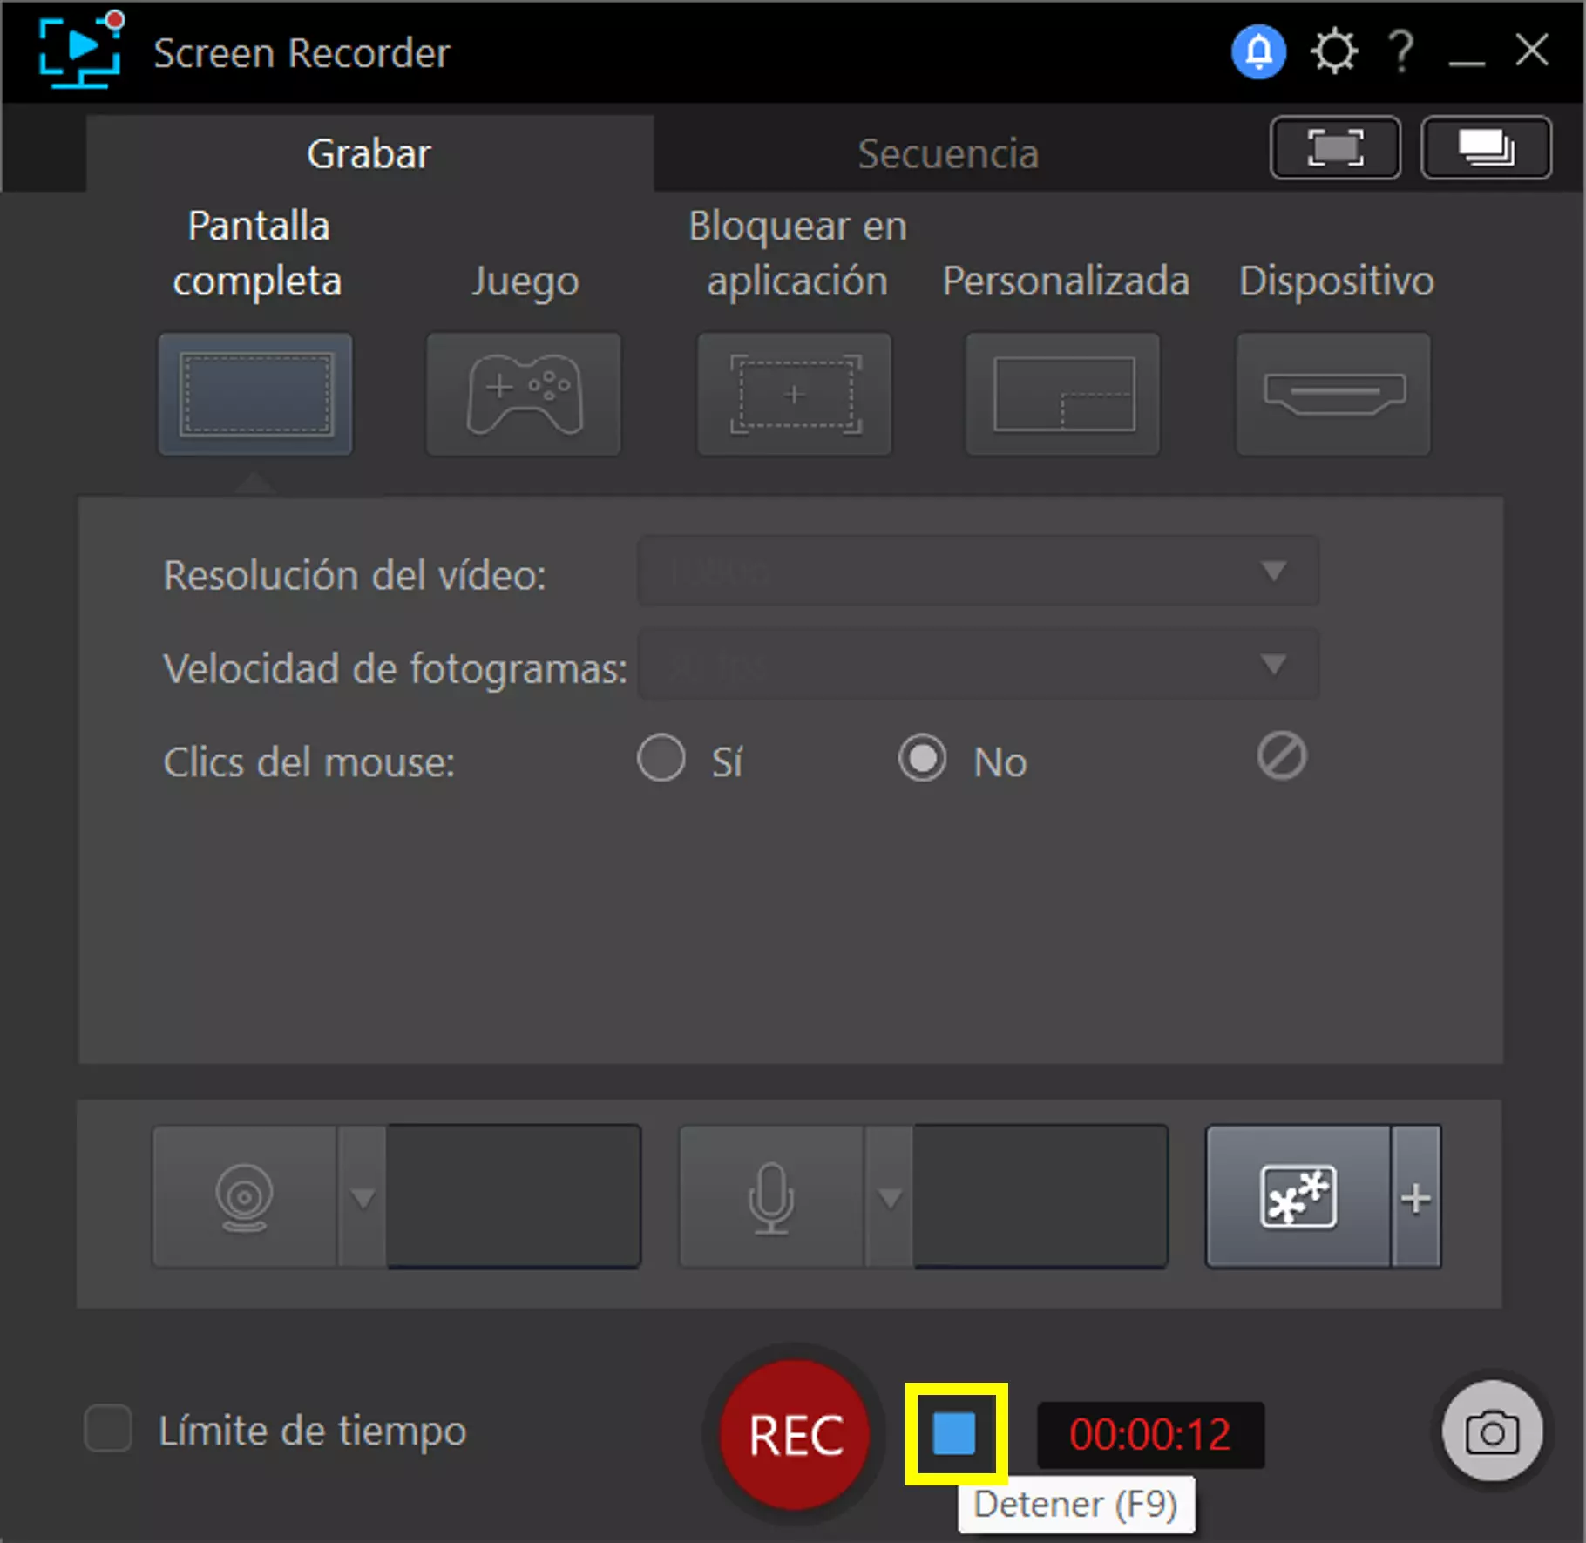Select No for Clics del mouse
1586x1543 pixels.
click(923, 757)
